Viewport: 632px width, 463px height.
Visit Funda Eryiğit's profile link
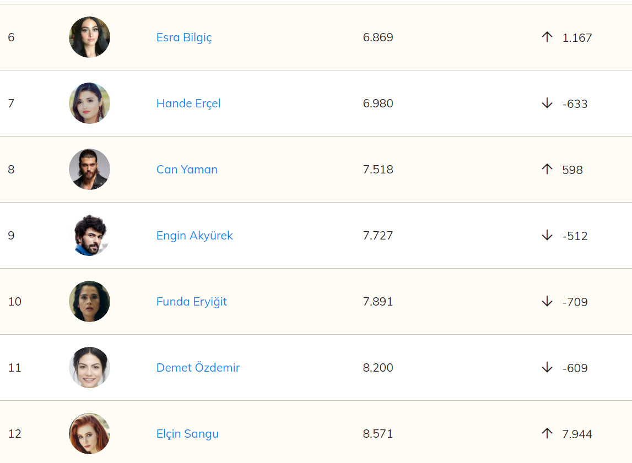pyautogui.click(x=191, y=302)
